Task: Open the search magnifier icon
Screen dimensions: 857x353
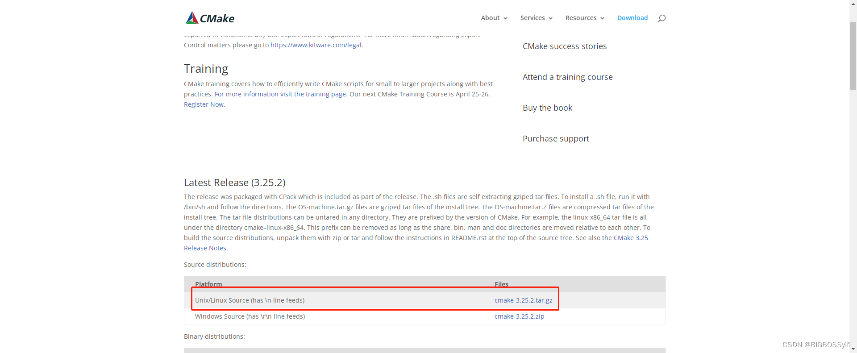Action: pyautogui.click(x=661, y=18)
